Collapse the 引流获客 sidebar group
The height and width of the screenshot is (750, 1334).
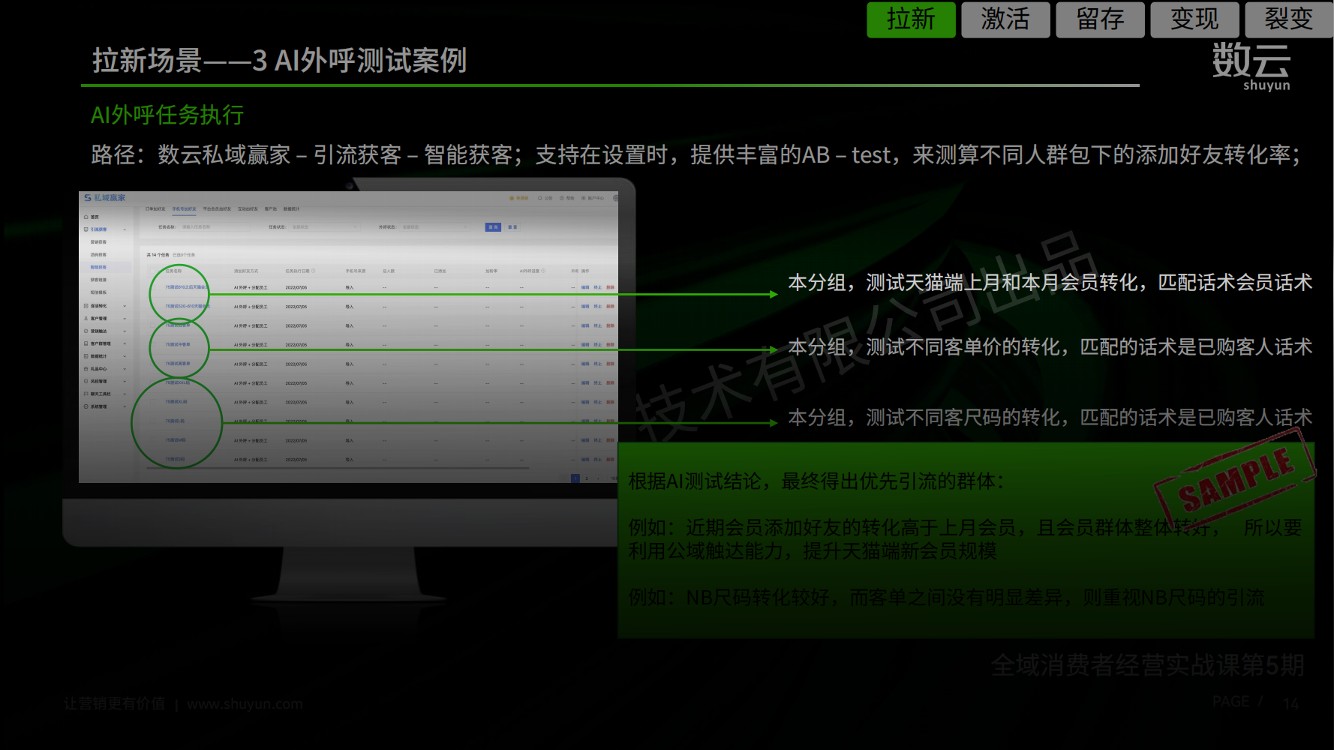pyautogui.click(x=125, y=229)
